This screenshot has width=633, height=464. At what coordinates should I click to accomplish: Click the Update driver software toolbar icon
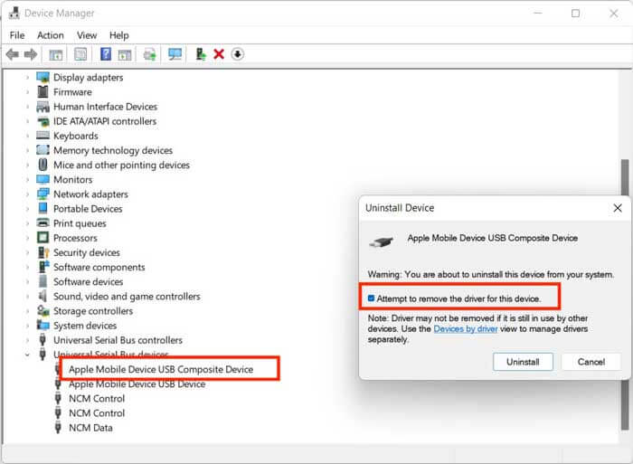point(150,54)
